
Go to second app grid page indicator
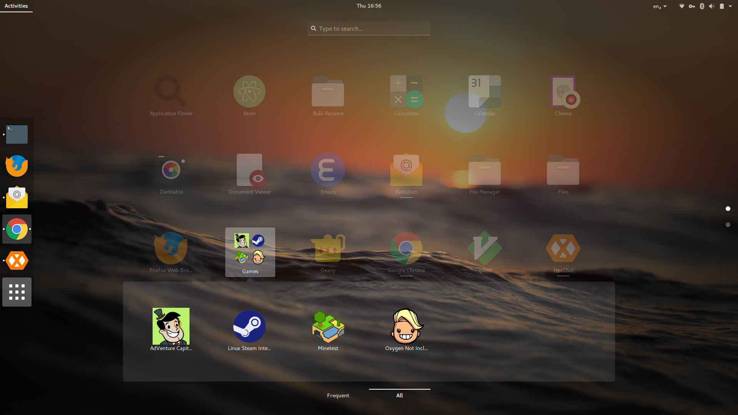728,225
